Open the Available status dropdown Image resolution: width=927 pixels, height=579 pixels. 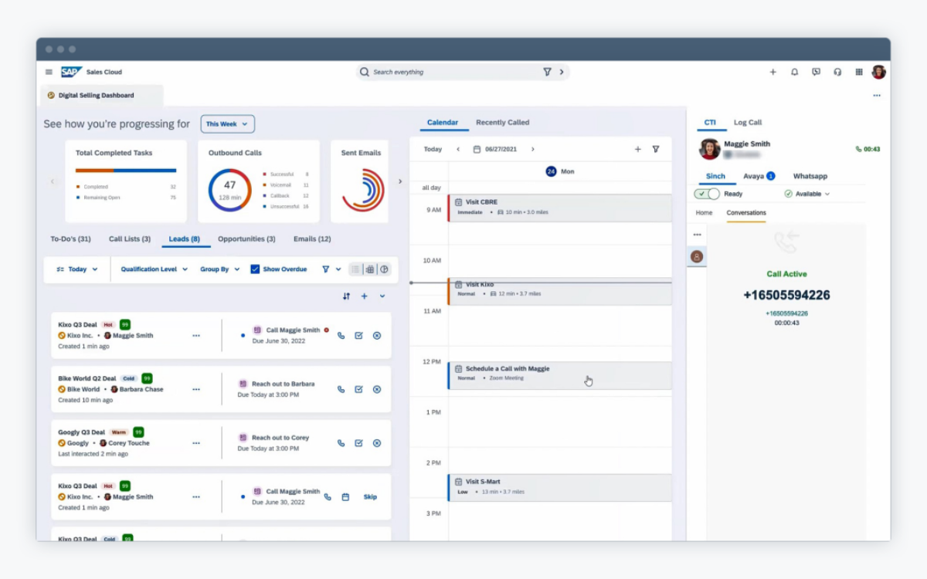click(807, 194)
